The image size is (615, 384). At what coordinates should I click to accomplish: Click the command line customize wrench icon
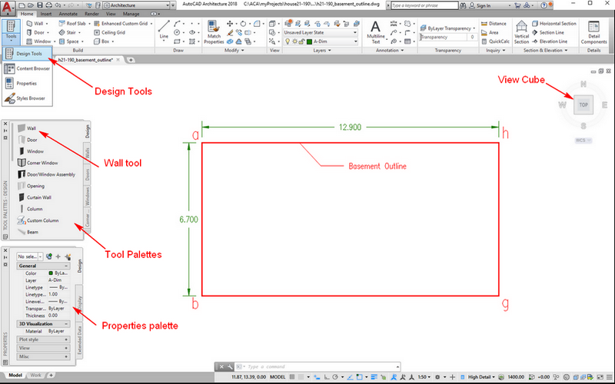(x=230, y=367)
